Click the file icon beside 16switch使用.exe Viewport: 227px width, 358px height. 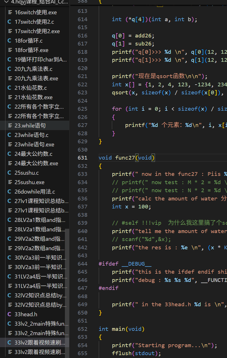coord(10,12)
